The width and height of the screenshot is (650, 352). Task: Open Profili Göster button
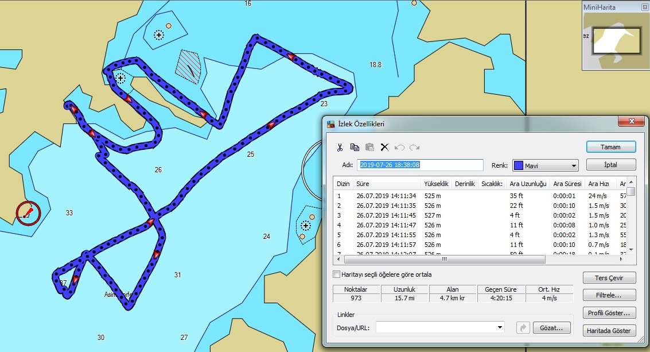[609, 313]
